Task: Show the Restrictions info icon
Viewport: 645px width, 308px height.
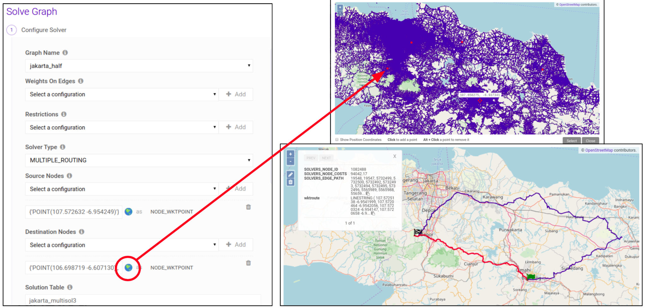Action: [64, 114]
